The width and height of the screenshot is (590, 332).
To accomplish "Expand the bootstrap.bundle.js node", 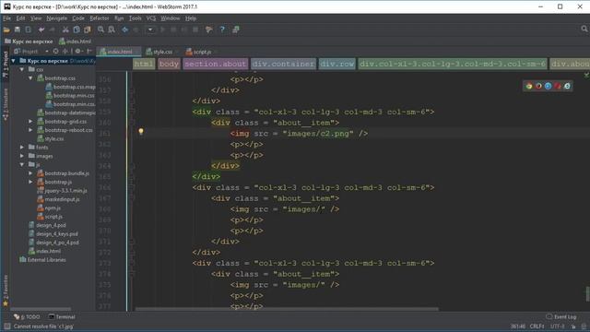I will click(x=30, y=173).
